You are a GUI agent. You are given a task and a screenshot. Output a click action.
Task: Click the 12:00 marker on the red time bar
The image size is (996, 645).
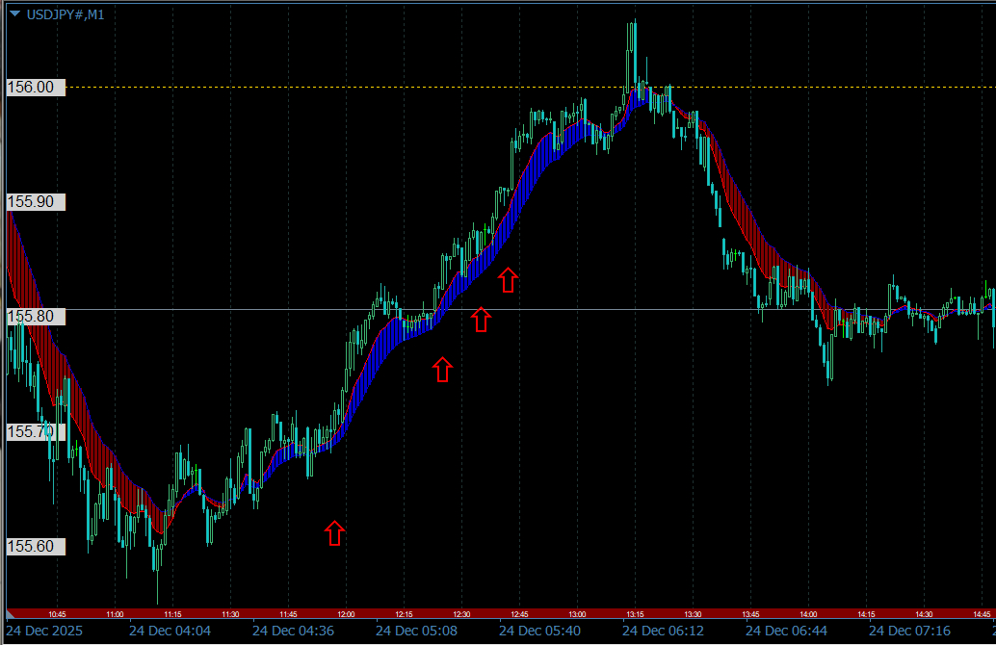coord(346,614)
